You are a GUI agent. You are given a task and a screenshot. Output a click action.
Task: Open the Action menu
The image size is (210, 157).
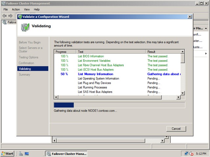coord(16,9)
